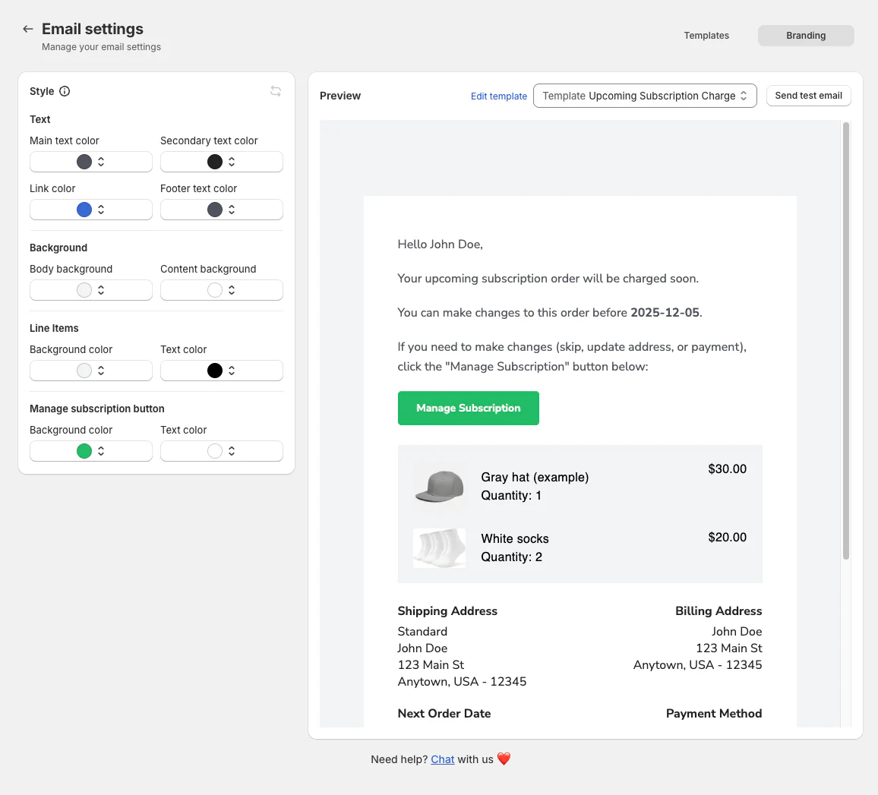Pick the Body background color swatch

tap(84, 290)
